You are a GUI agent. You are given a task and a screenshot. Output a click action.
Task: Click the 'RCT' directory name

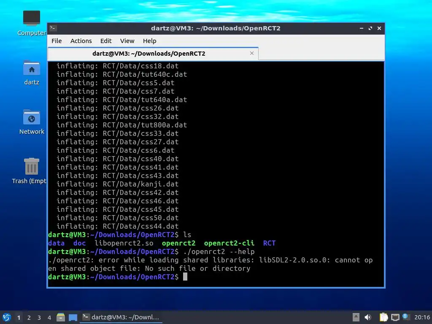[x=269, y=243]
